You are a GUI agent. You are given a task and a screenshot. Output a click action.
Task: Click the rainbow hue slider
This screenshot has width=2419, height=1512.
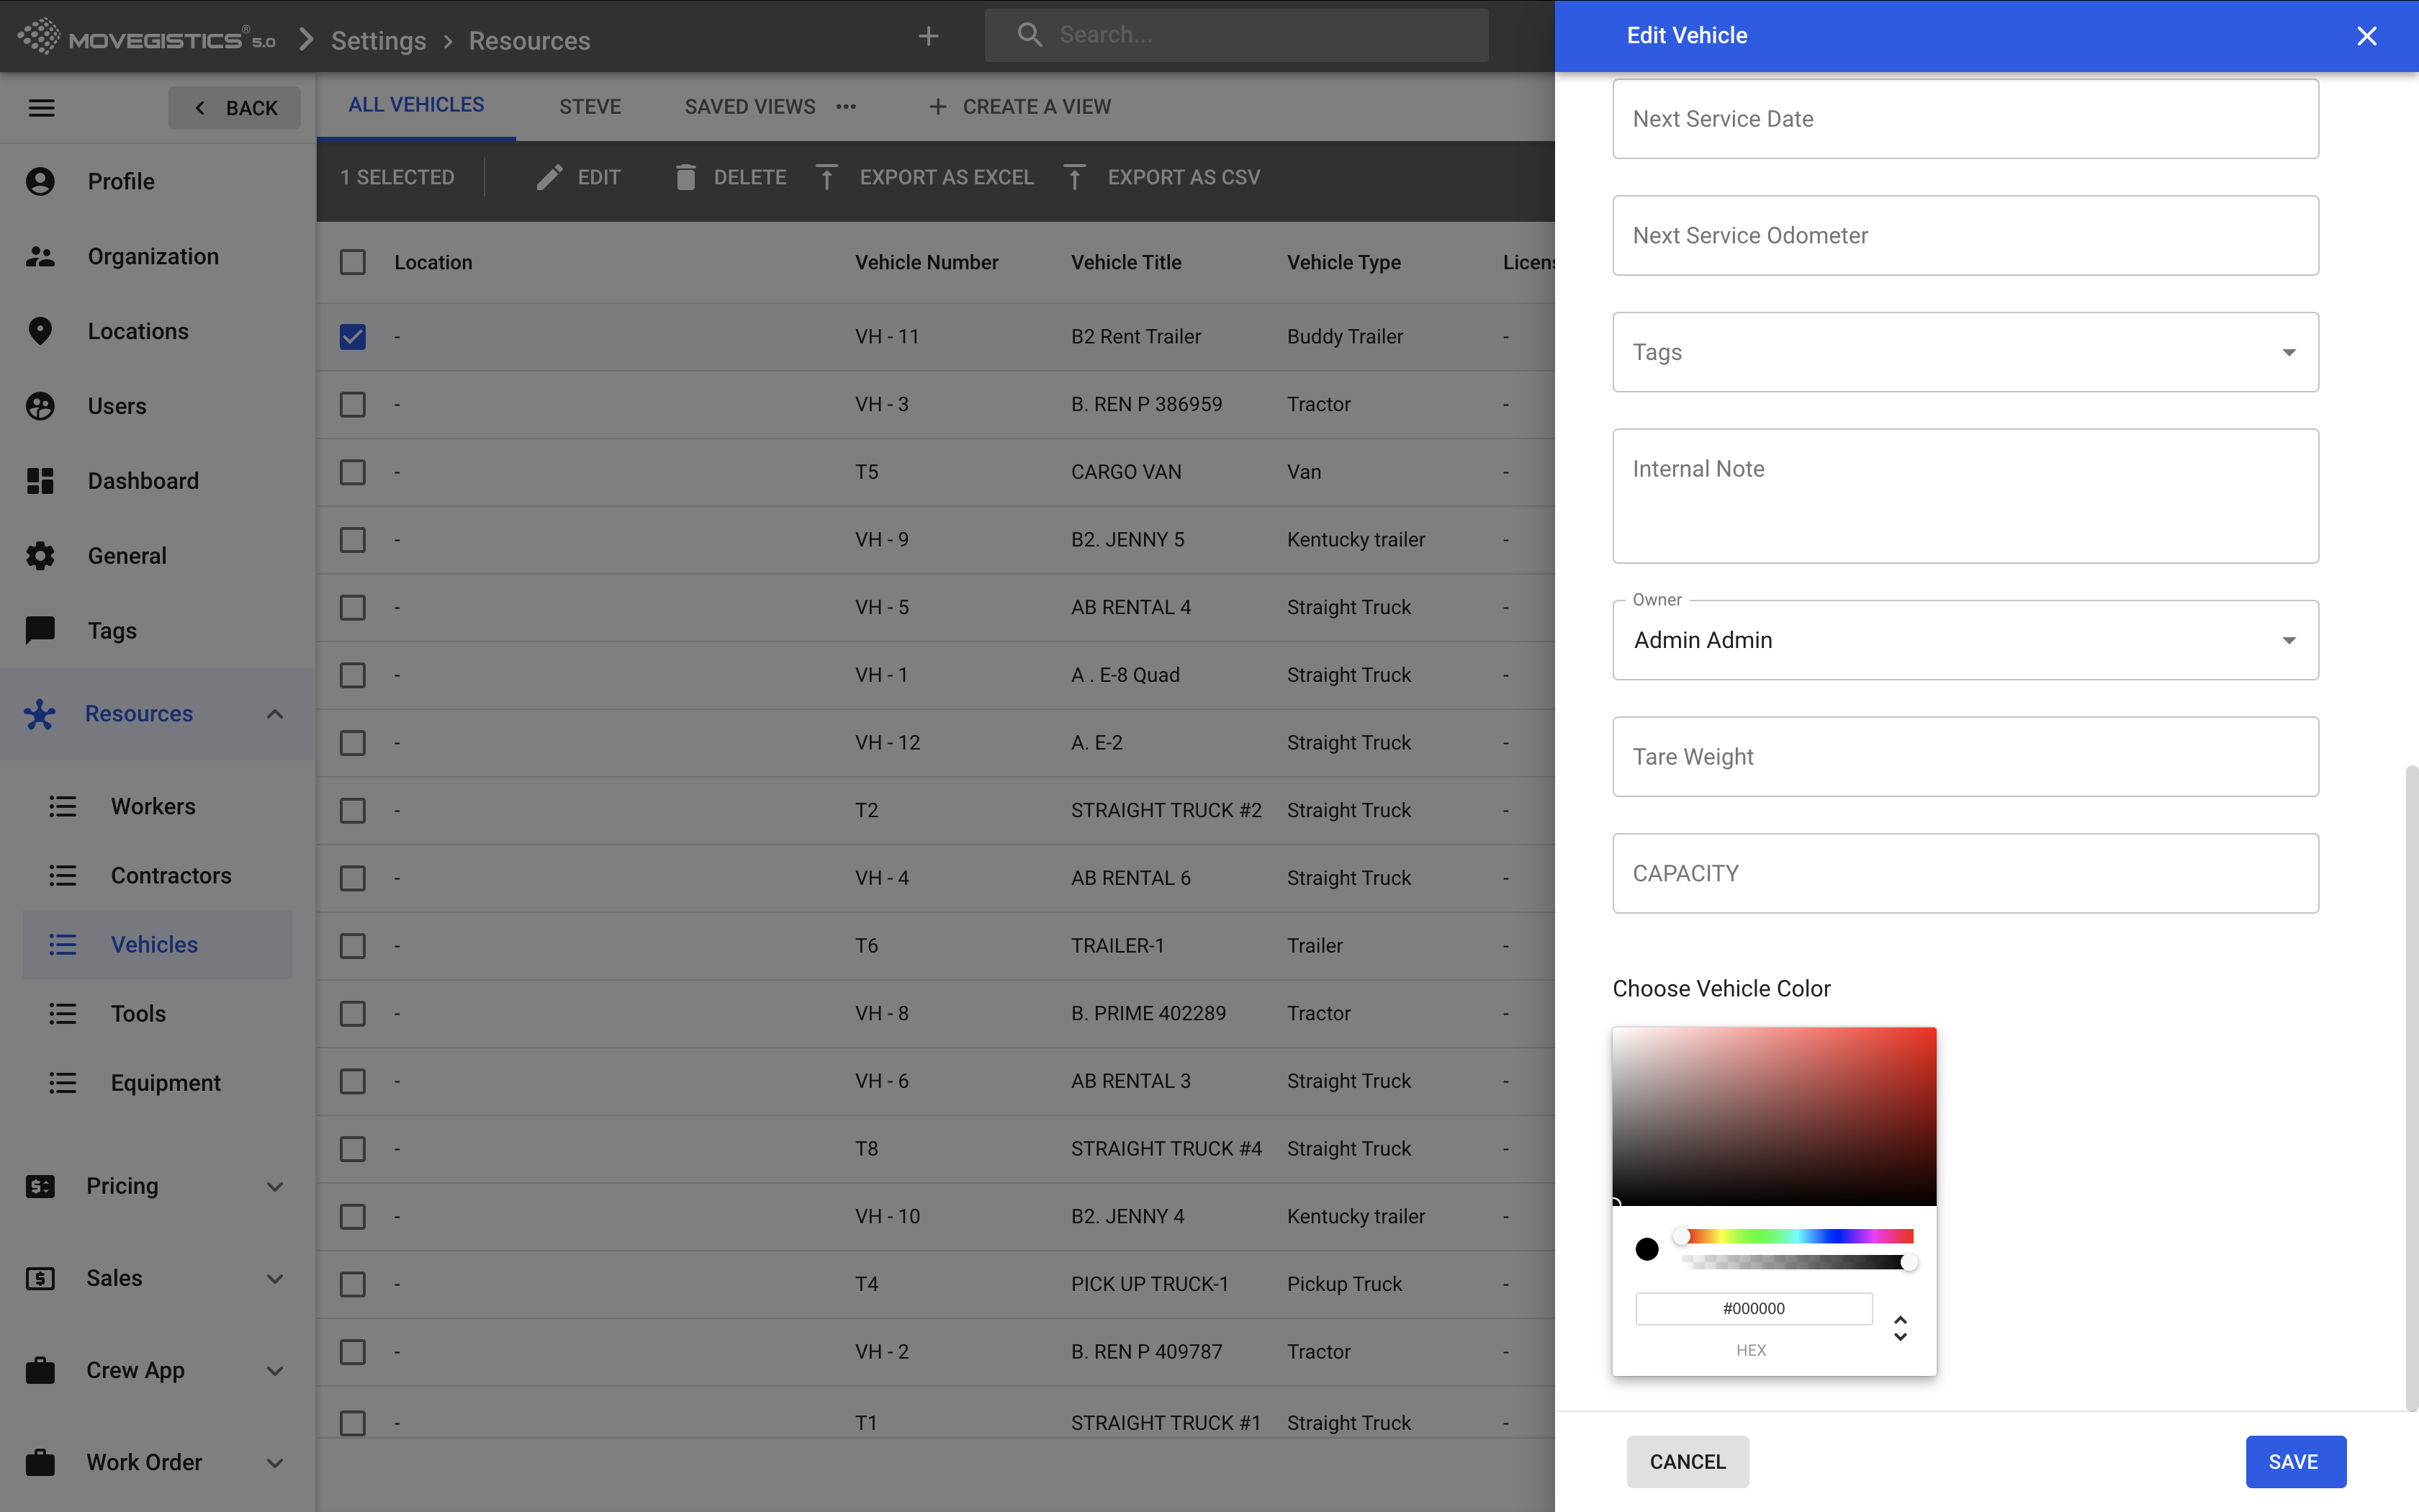coord(1797,1236)
